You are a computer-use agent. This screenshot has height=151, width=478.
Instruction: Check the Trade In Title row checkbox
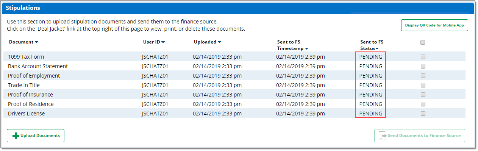[x=423, y=85]
